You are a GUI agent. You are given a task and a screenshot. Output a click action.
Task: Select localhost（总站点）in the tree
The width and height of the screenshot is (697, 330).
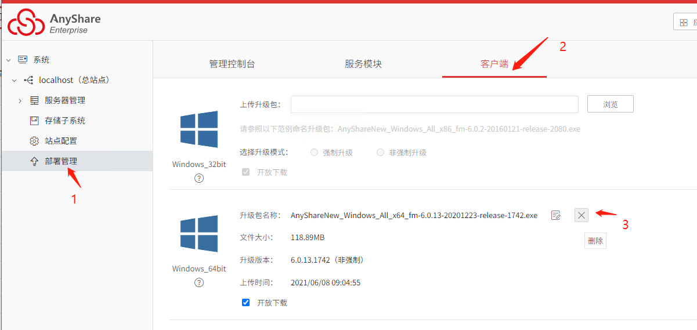coord(74,80)
